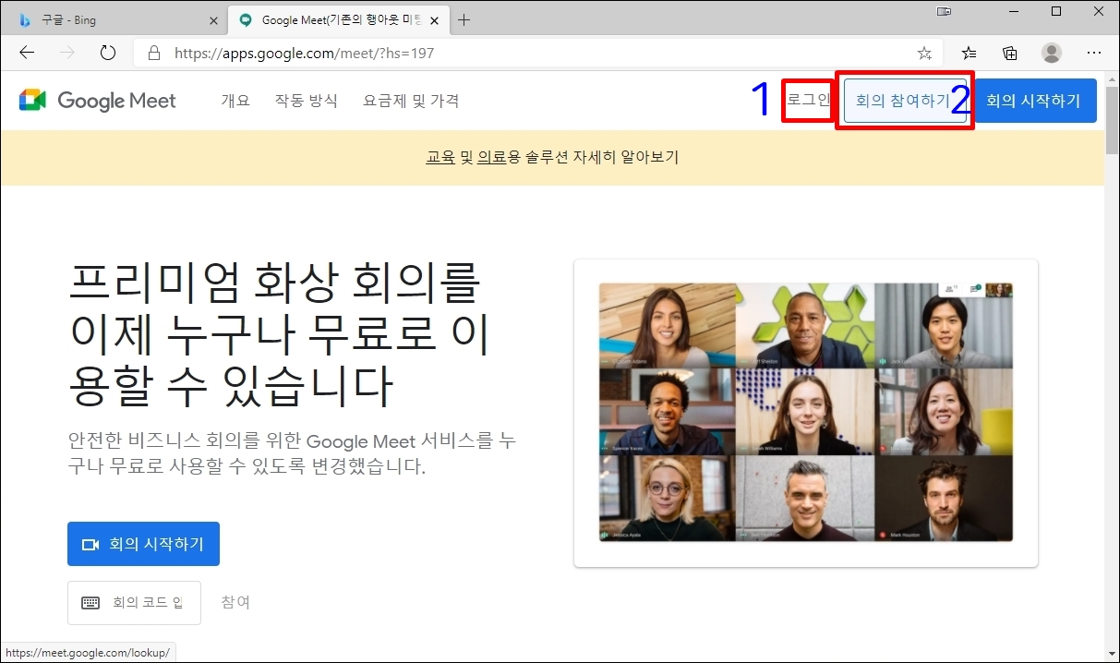Viewport: 1120px width, 663px height.
Task: Open Edge settings and more menu
Action: (x=1094, y=53)
